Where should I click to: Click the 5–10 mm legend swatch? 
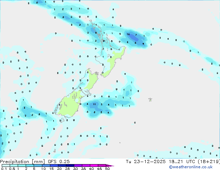[38, 165]
